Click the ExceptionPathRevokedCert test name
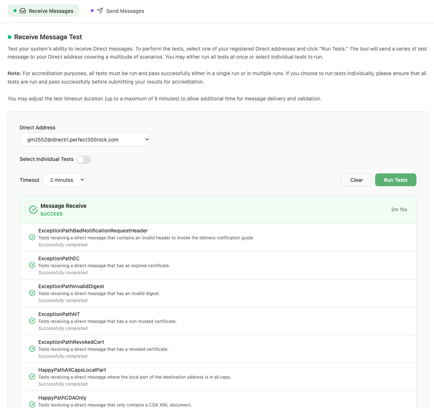Image resolution: width=434 pixels, height=408 pixels. pos(71,342)
